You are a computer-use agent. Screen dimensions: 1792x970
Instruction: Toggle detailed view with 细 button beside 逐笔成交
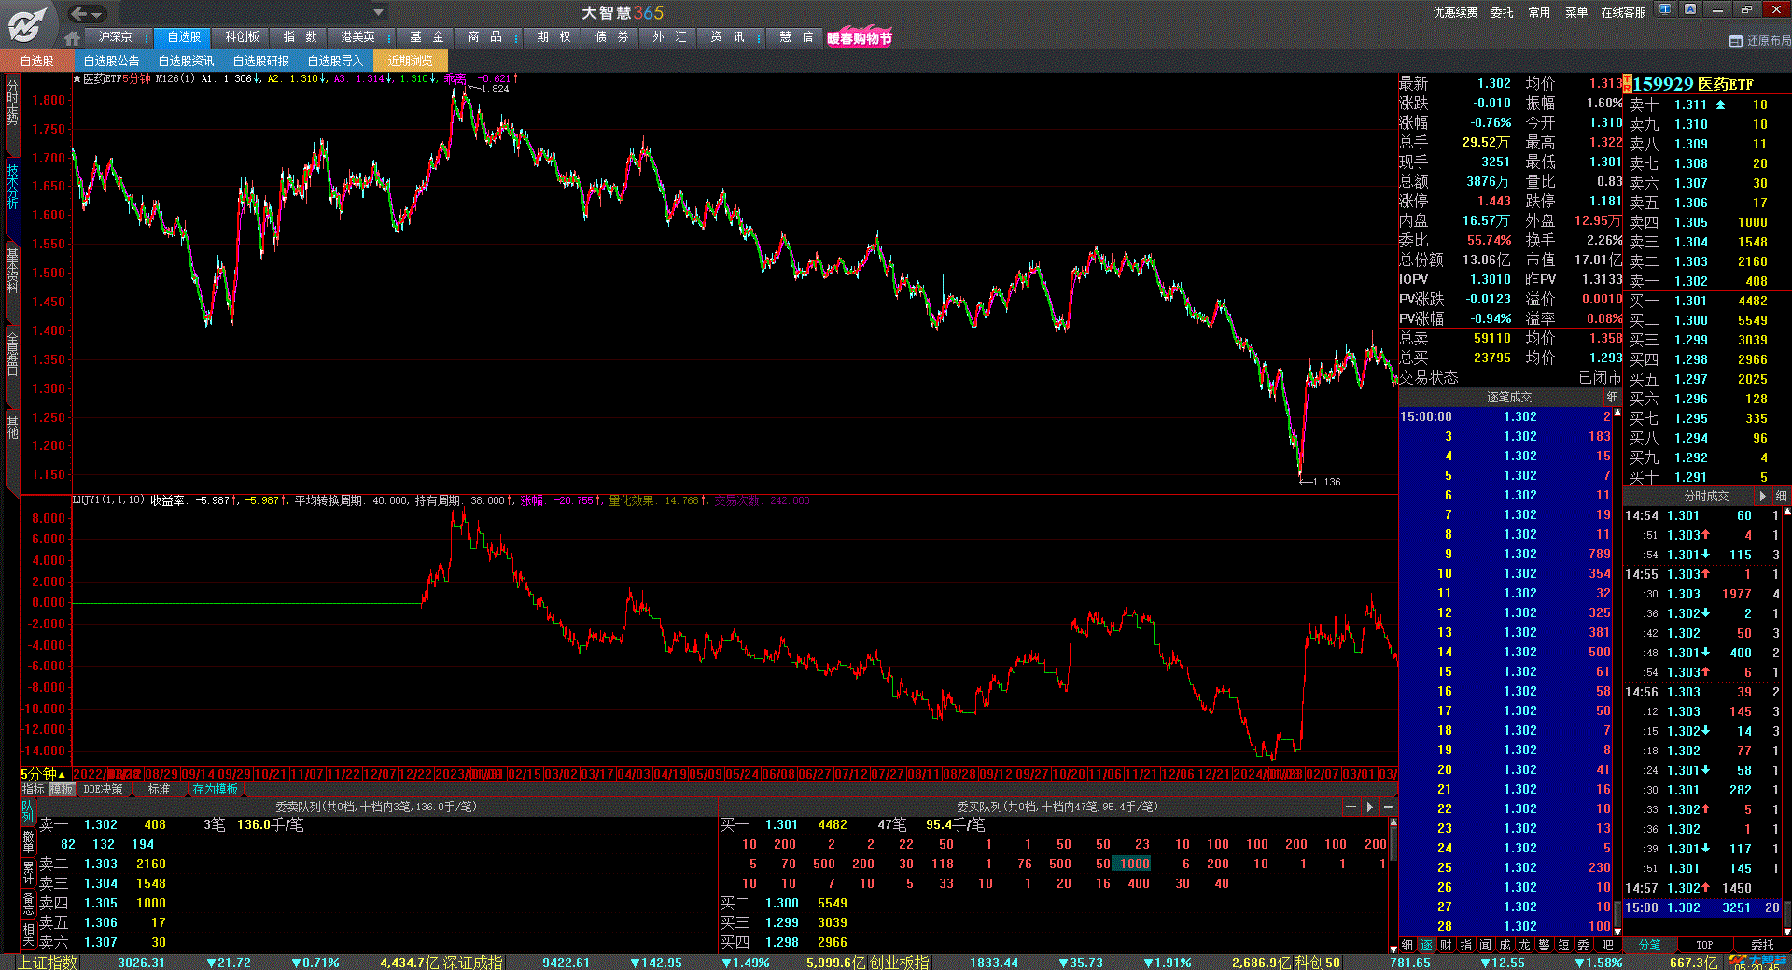pyautogui.click(x=1612, y=397)
